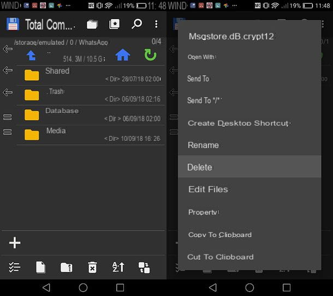Tap the delete trash icon in bottom toolbar

tap(92, 267)
